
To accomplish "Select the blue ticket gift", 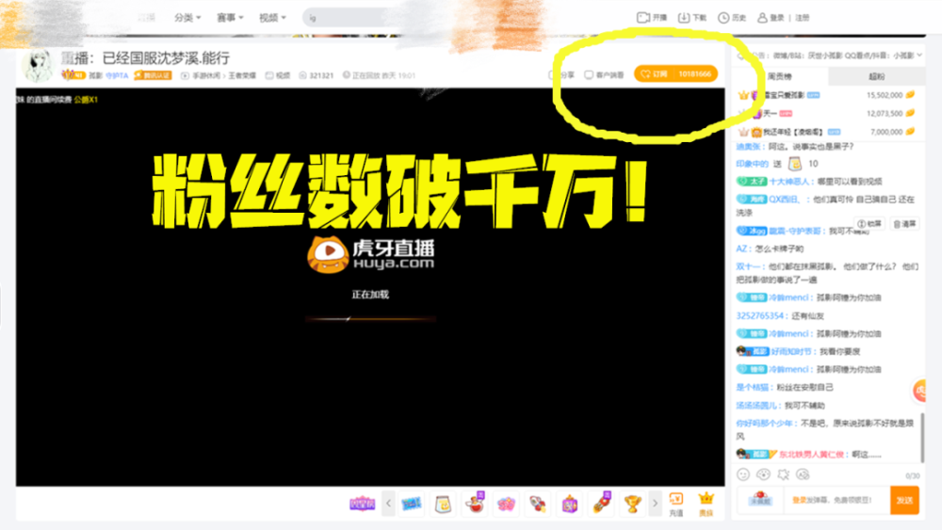I will tap(412, 504).
